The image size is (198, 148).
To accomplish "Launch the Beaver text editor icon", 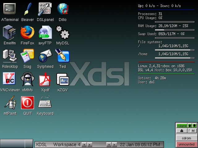I will 28,9.
